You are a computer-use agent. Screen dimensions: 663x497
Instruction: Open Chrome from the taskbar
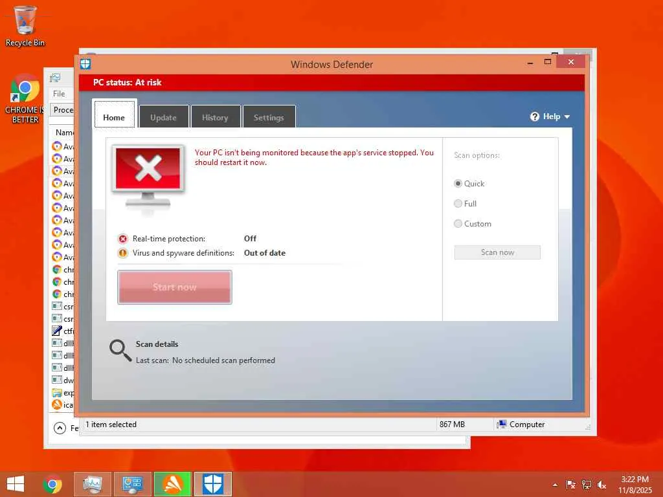click(x=52, y=484)
